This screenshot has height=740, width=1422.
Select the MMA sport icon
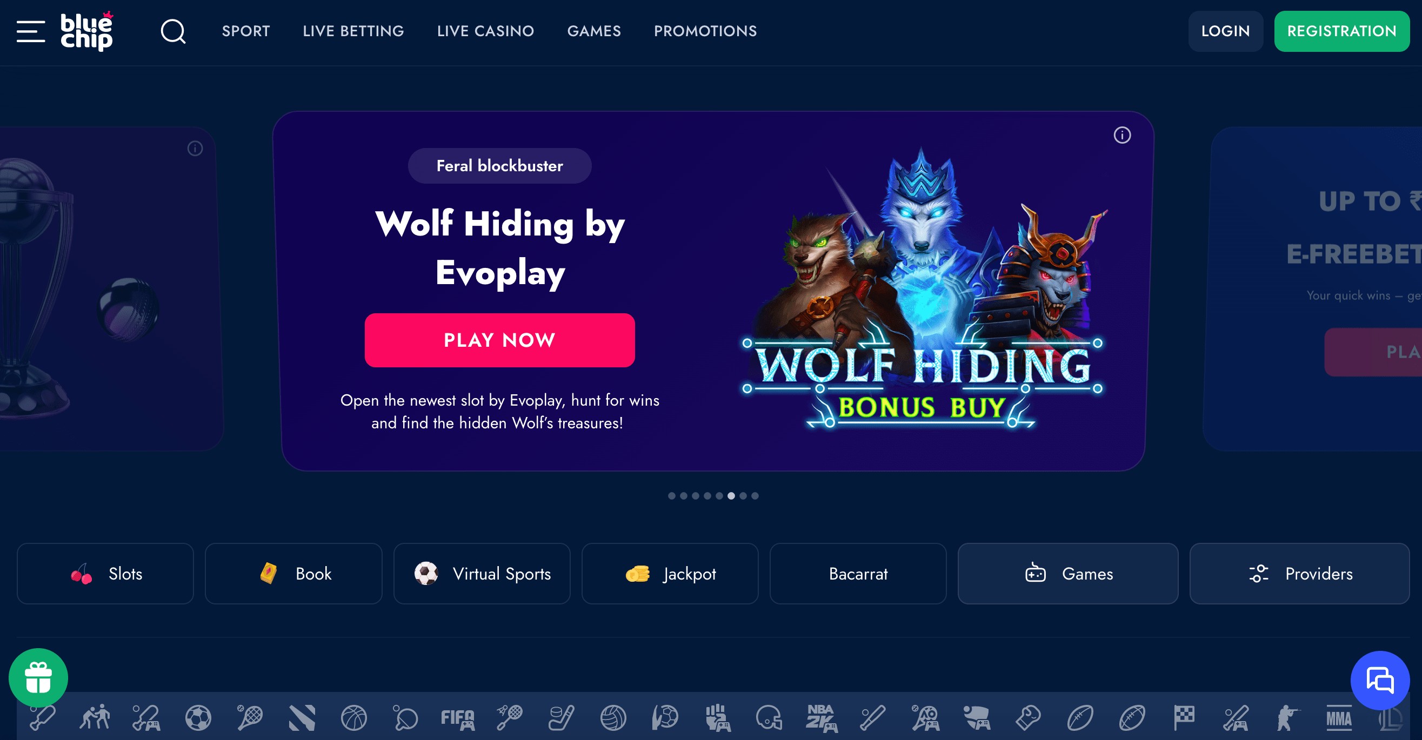1339,718
